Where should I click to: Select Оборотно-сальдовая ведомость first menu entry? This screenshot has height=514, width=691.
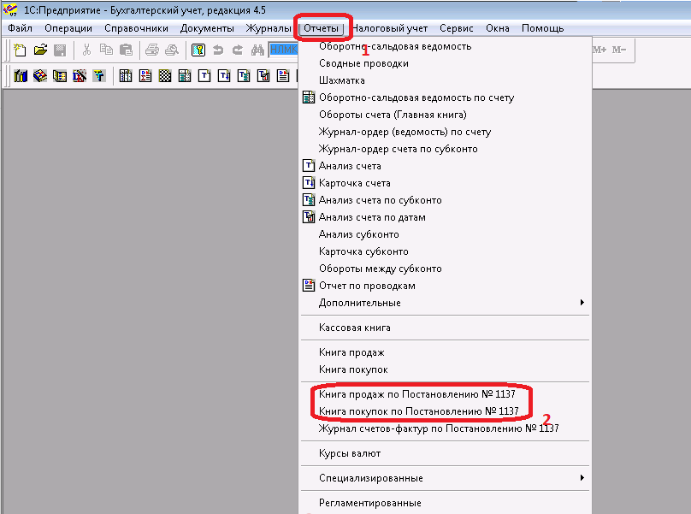445,46
